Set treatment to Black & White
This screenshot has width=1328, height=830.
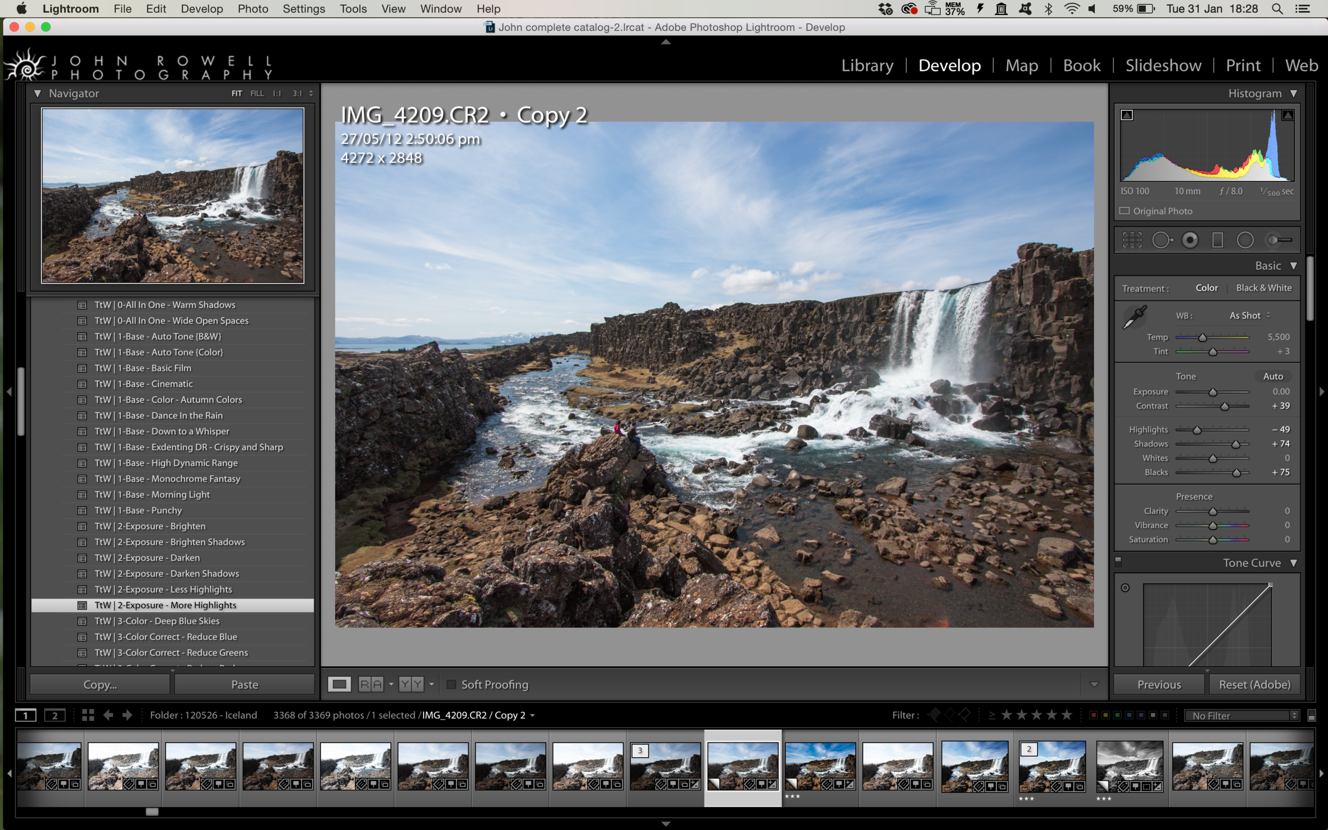tap(1264, 288)
